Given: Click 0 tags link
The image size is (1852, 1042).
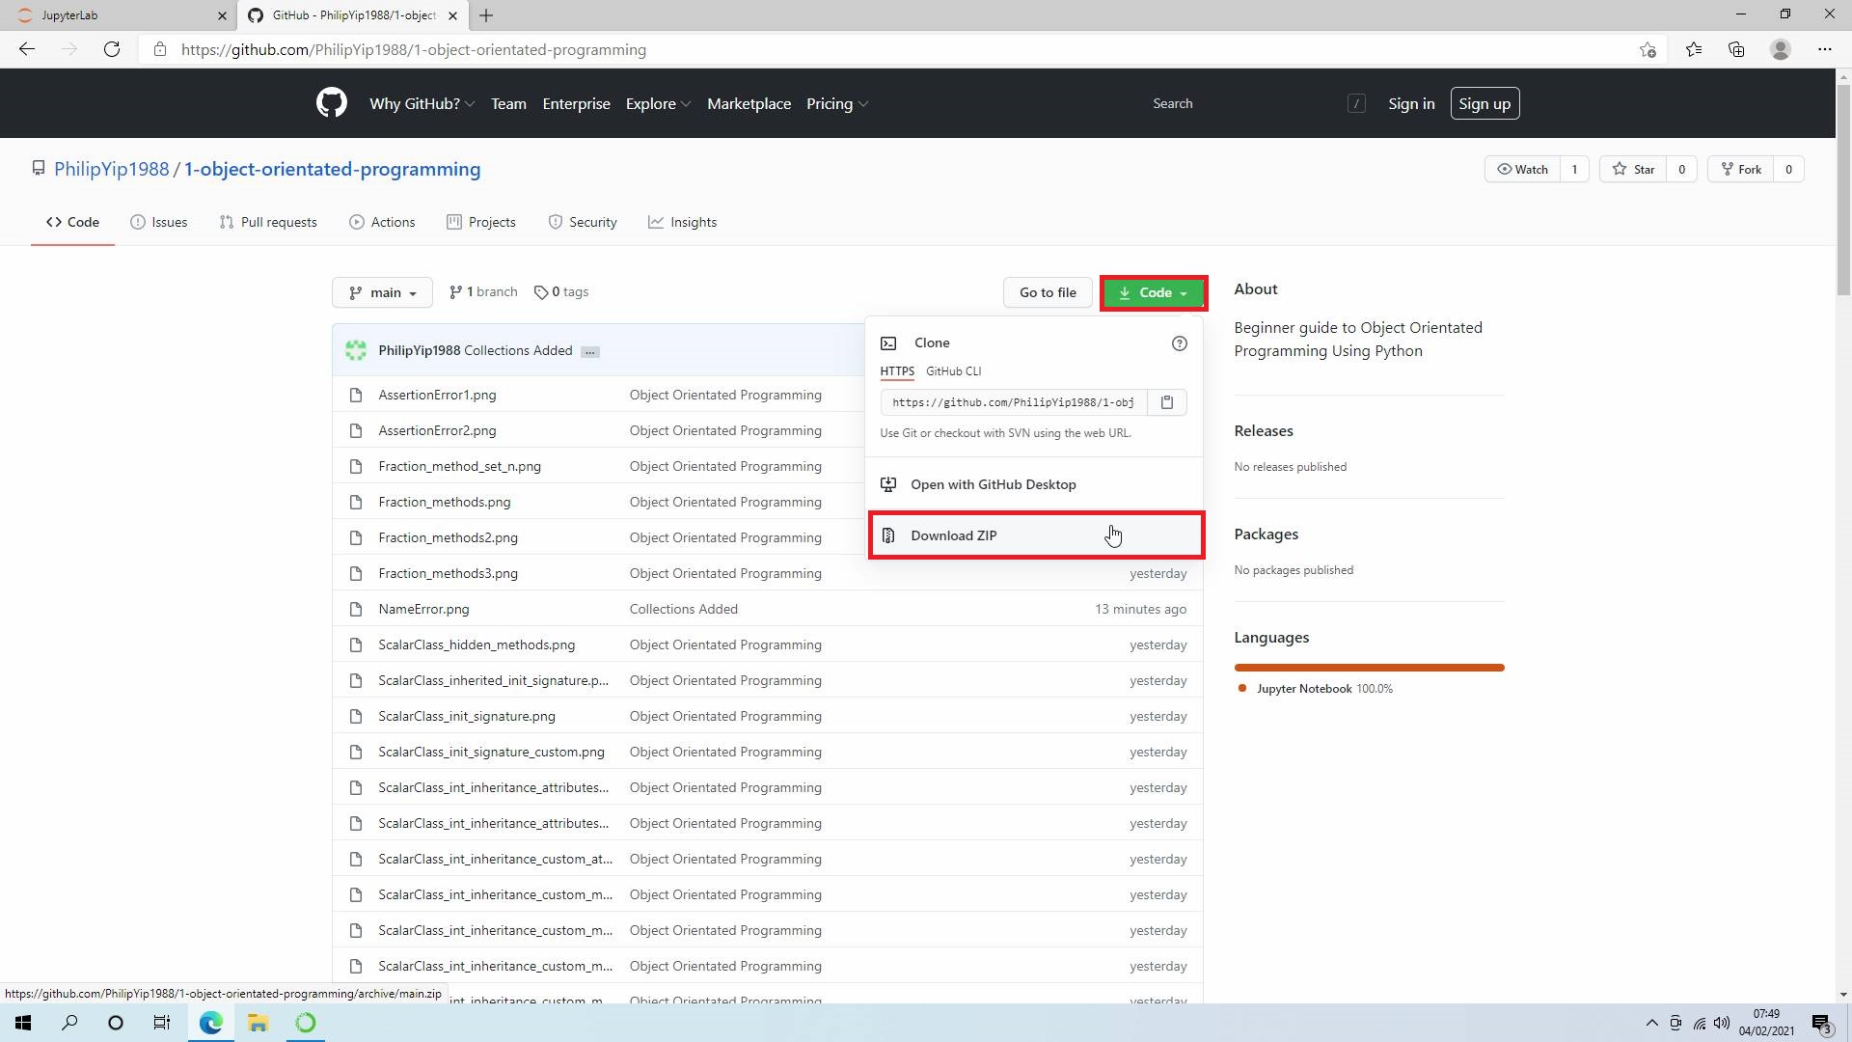Looking at the screenshot, I should point(561,291).
